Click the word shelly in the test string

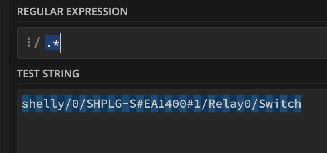pos(43,104)
